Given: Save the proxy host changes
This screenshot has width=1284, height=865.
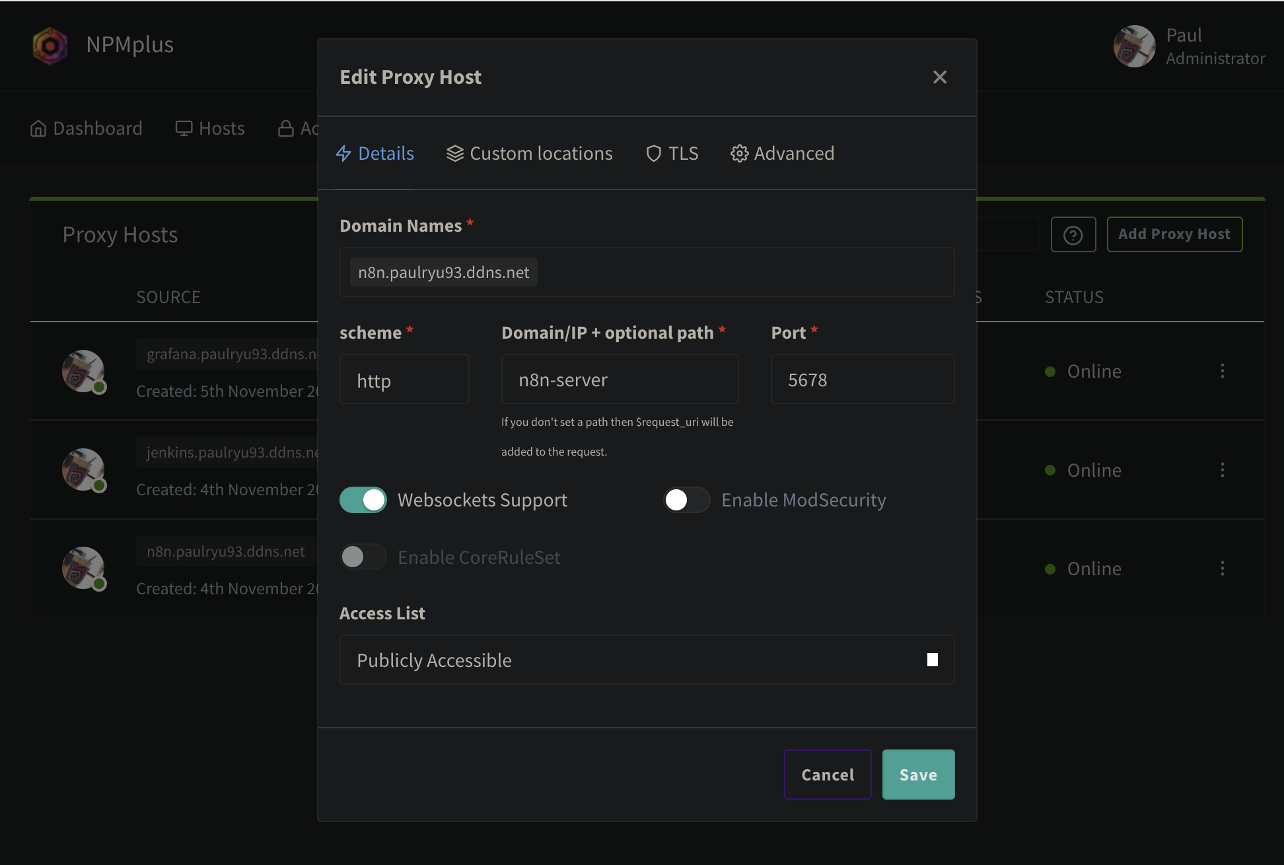Looking at the screenshot, I should coord(917,775).
